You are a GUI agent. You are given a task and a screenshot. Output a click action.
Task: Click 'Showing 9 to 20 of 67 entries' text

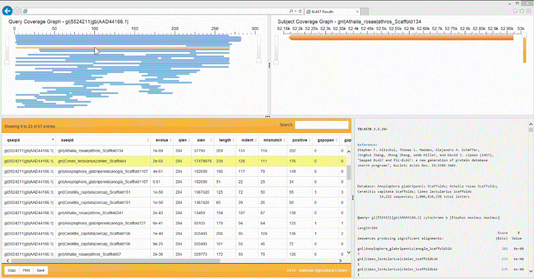[x=30, y=126]
